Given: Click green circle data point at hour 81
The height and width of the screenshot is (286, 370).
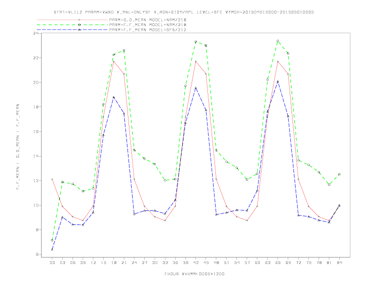Looking at the screenshot, I should (x=329, y=185).
